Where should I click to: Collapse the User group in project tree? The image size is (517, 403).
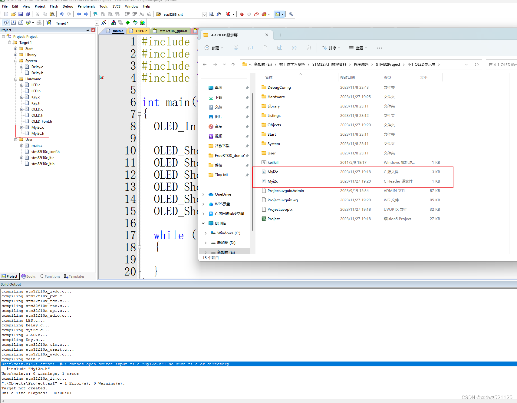pyautogui.click(x=16, y=140)
